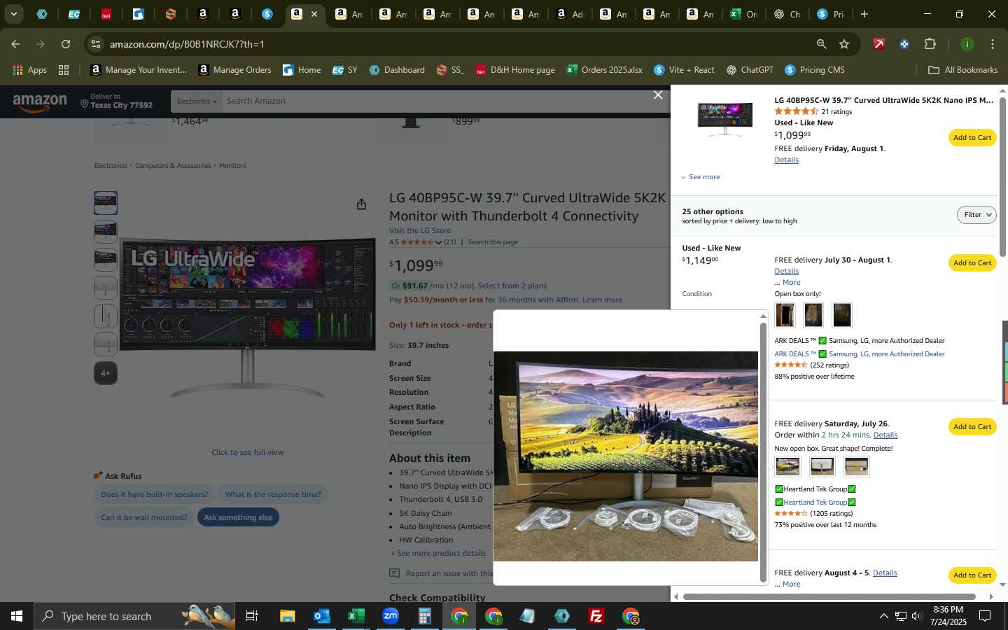Image resolution: width=1008 pixels, height=630 pixels.
Task: Open the tab groups grid icon in bookmarks bar
Action: [64, 70]
